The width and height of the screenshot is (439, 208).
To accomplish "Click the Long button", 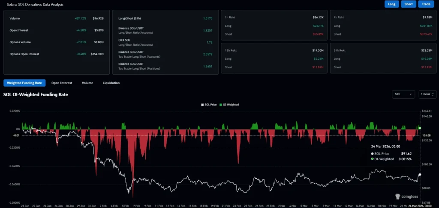I will coord(392,4).
